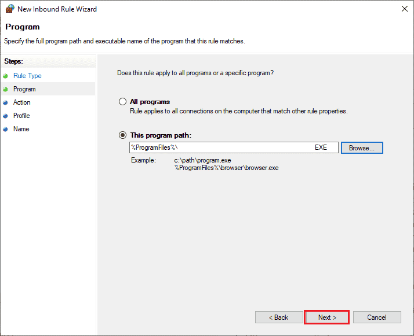Select the Name step text in sidebar
Viewport: 414px width, 336px height.
[x=21, y=129]
